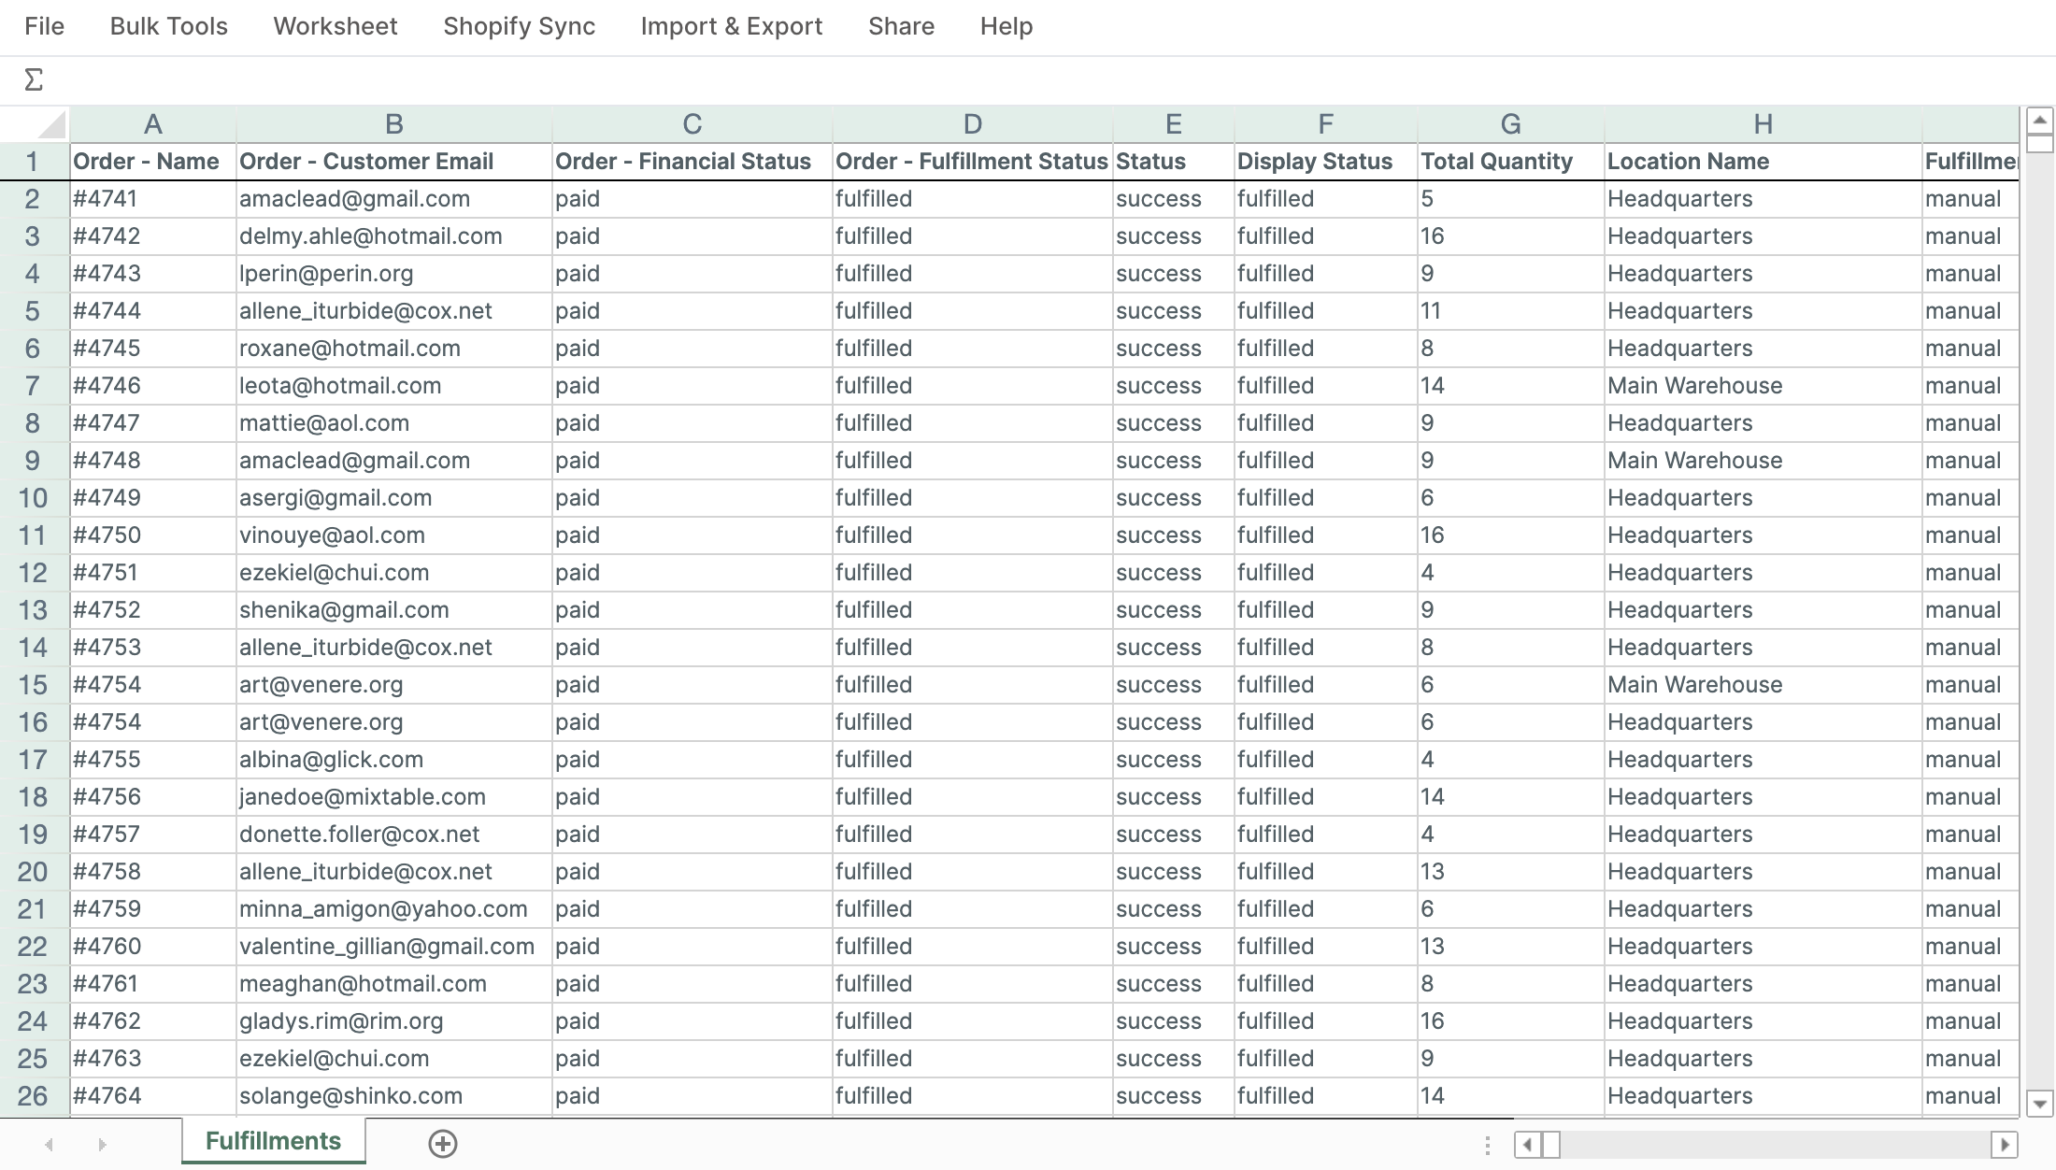Click the horizontal scrollbar right arrow
Screen dimensions: 2056x1170
point(2005,1144)
